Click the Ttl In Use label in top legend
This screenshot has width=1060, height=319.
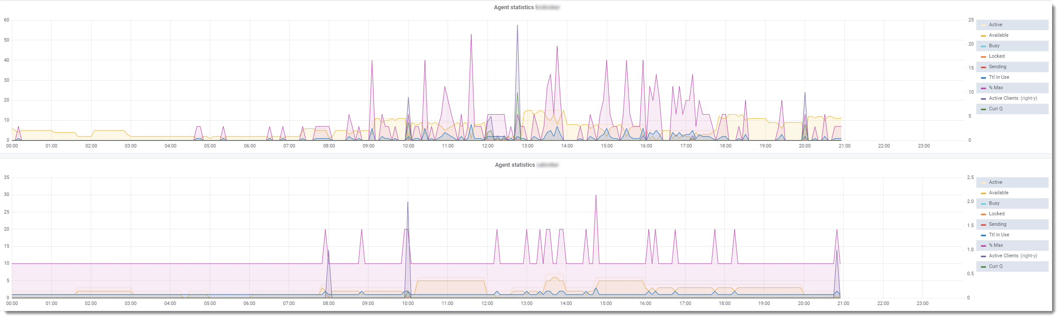(999, 77)
